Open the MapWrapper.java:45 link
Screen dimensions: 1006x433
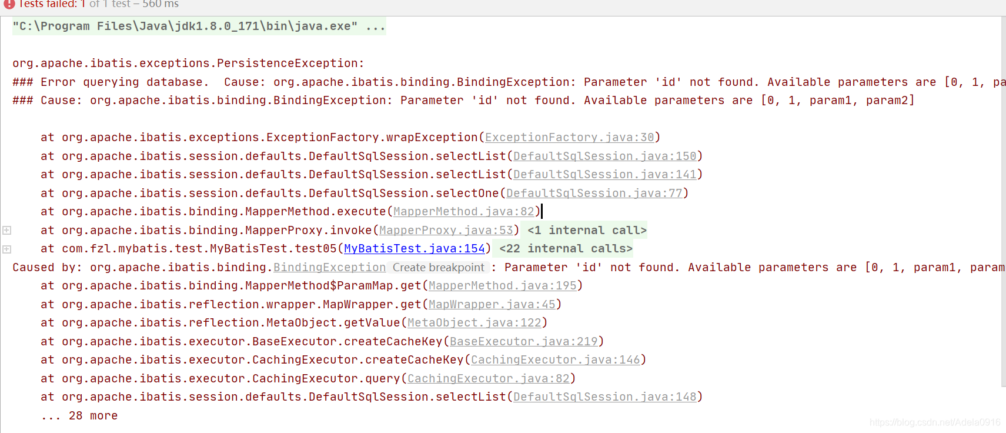click(492, 304)
